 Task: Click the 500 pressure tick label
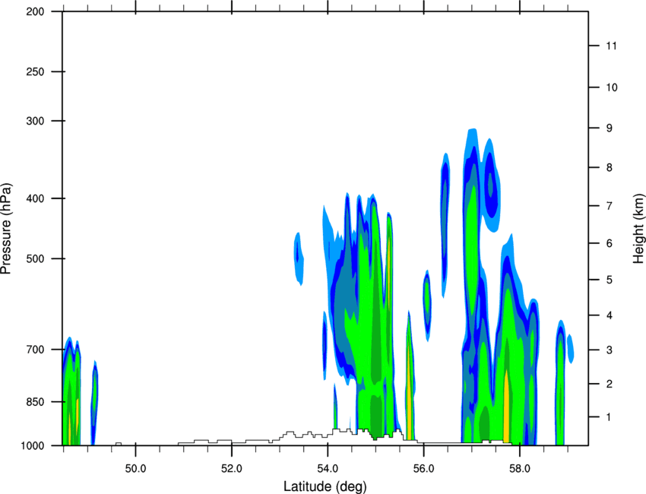[x=35, y=258]
